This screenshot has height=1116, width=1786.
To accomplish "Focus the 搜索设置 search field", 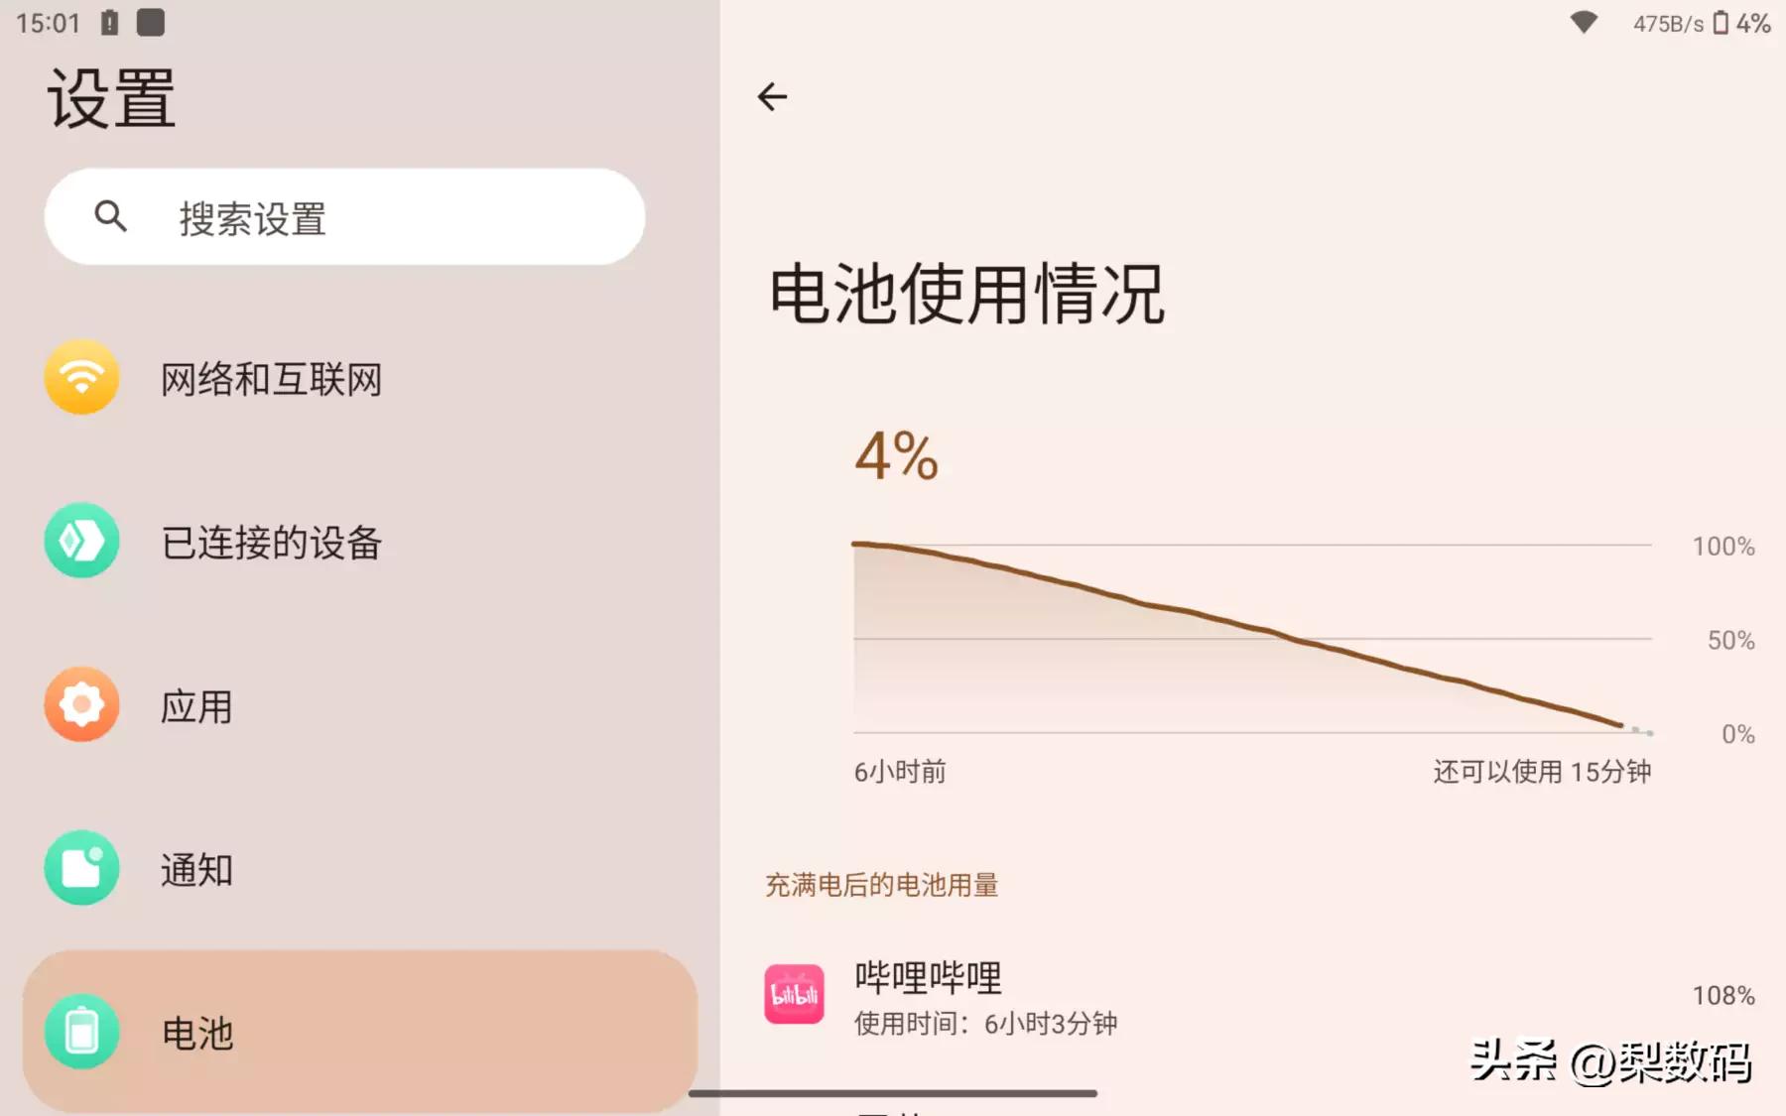I will click(377, 217).
